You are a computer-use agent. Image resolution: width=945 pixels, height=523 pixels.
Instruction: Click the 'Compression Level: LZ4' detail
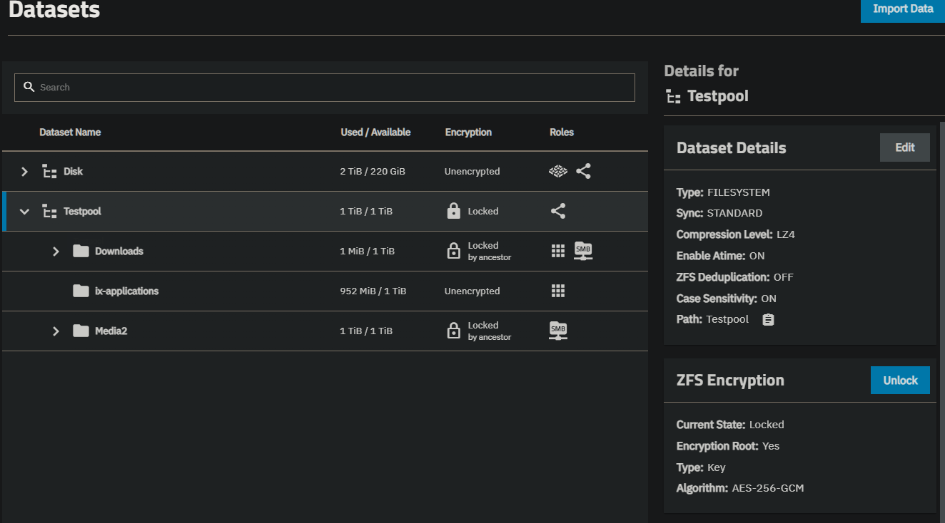736,234
